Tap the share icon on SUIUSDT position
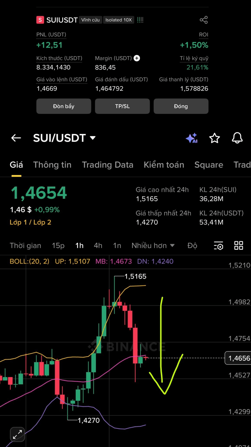251x447 pixels. (204, 20)
